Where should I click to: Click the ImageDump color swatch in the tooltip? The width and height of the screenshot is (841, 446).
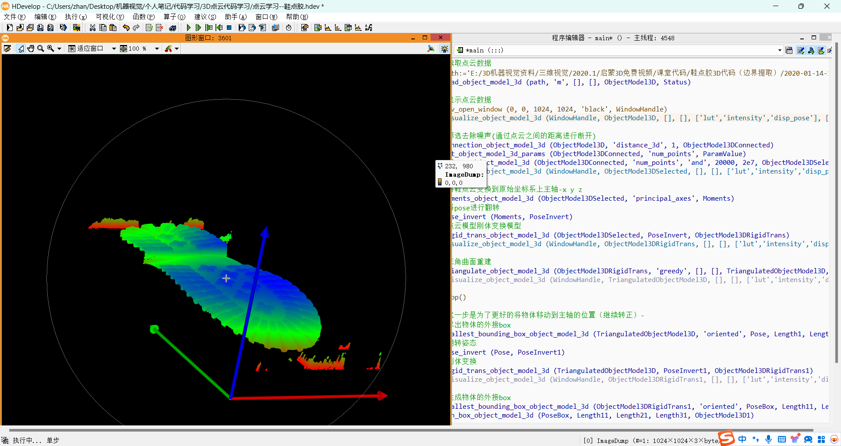click(440, 182)
